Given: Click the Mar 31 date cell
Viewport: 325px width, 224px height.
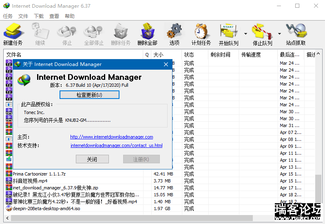Looking at the screenshot, I should [x=290, y=125].
